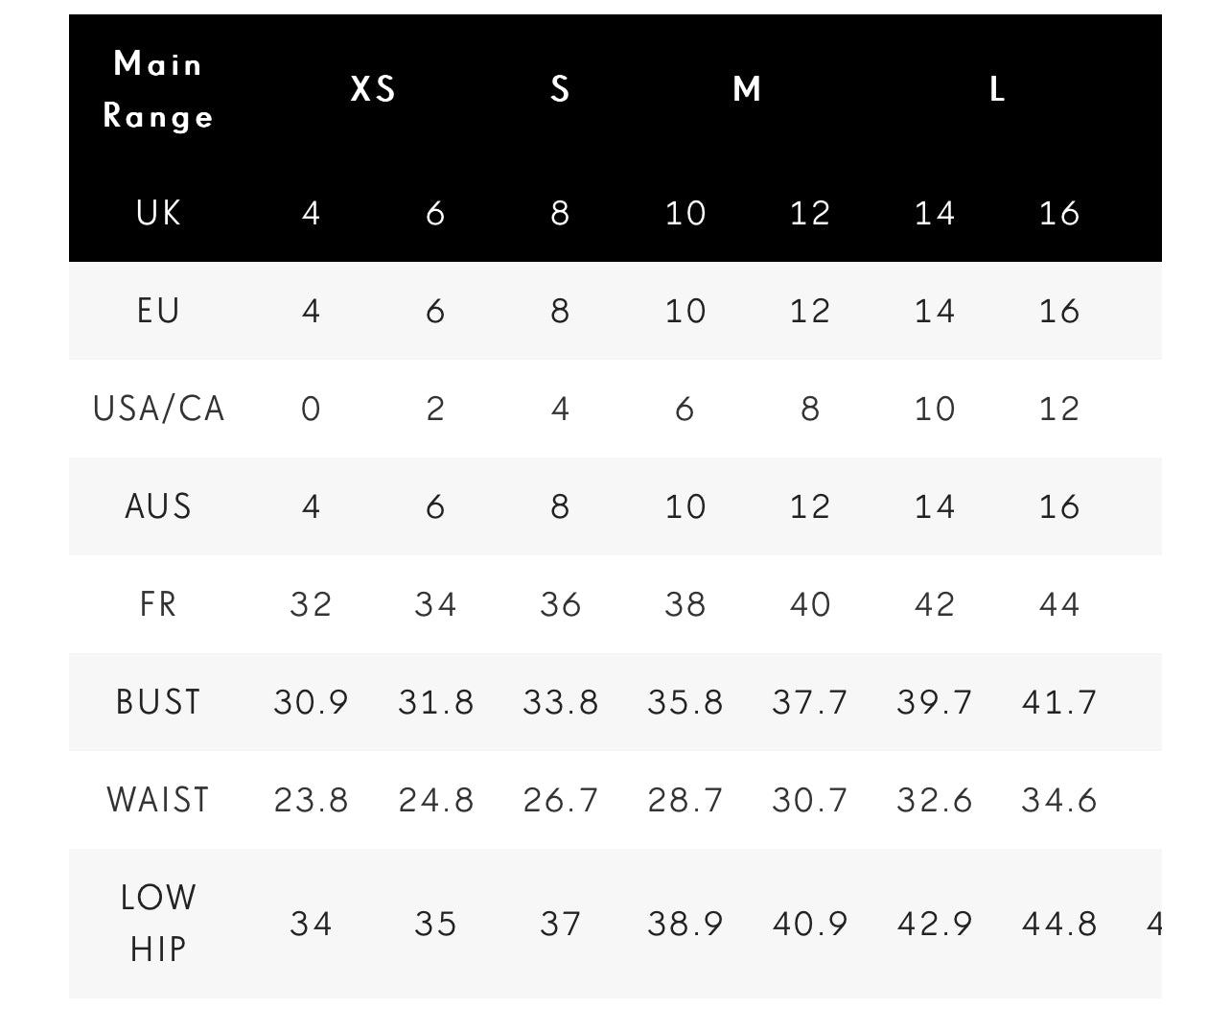Select FR size 38 cell
Viewport: 1231px width, 1009px height.
coord(685,604)
